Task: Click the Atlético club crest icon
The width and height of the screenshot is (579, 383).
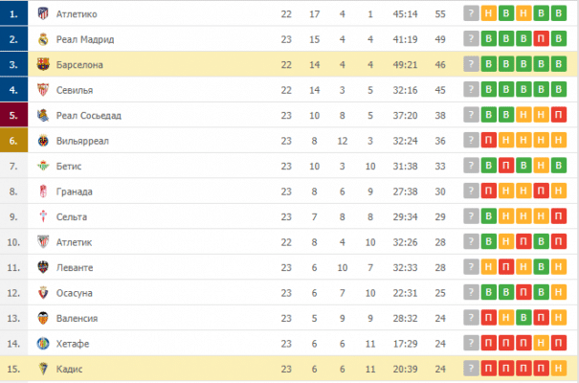Action: pyautogui.click(x=43, y=13)
